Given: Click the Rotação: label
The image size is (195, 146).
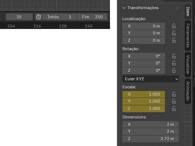Looking at the screenshot, I should pyautogui.click(x=131, y=49).
